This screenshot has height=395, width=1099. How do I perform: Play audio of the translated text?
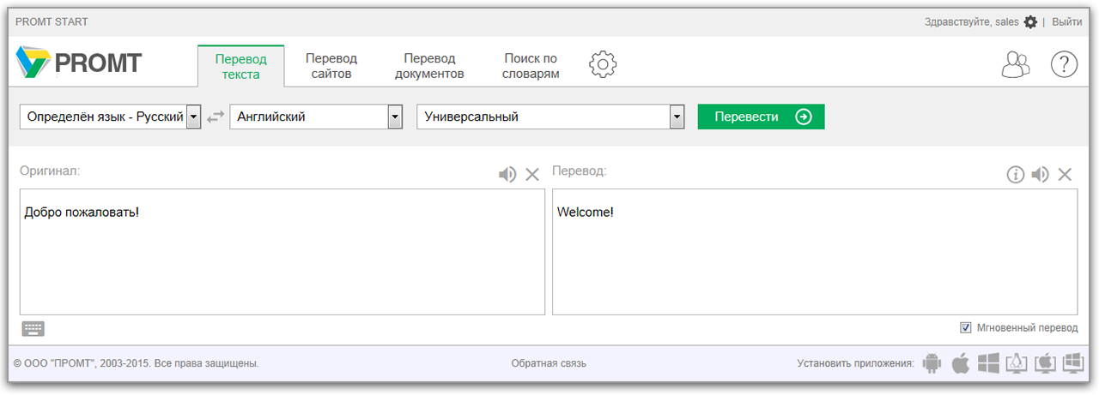(1041, 175)
